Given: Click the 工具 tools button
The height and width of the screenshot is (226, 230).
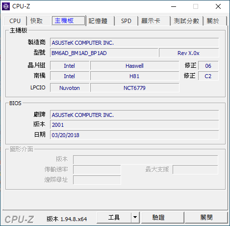Looking at the screenshot, I should [114, 218].
